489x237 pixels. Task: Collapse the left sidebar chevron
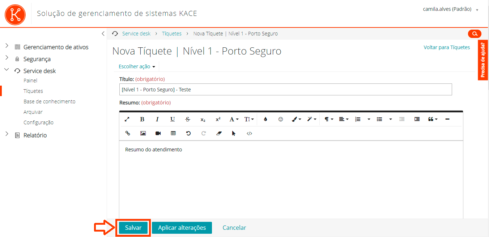103,34
